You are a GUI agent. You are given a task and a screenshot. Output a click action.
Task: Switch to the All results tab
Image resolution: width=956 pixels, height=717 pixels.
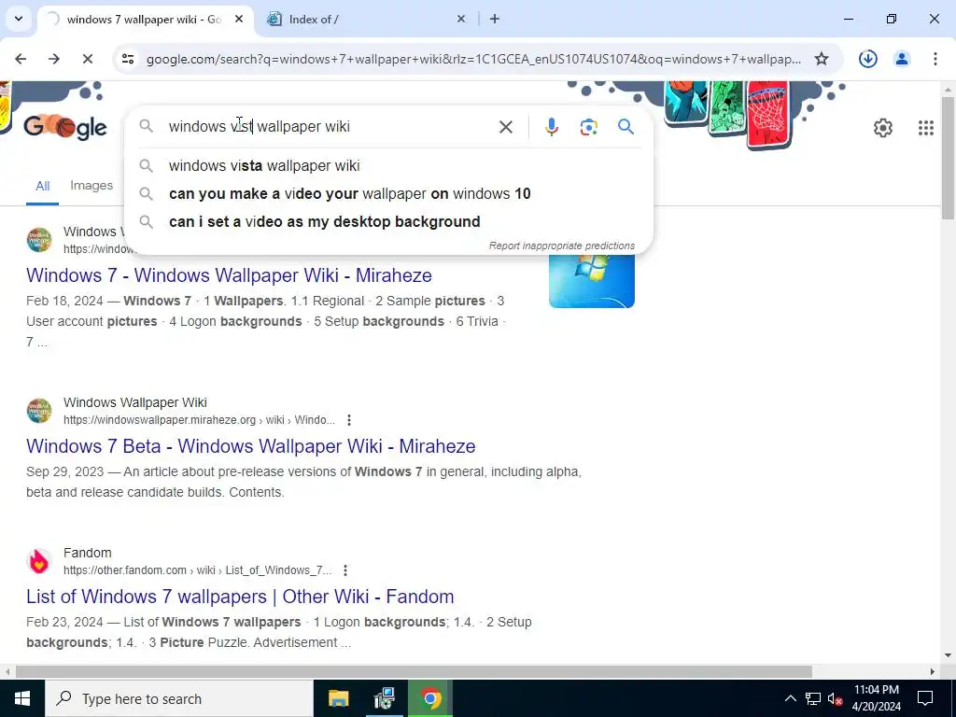tap(43, 186)
